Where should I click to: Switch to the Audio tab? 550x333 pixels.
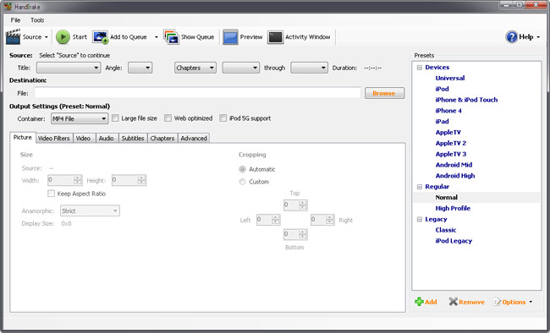click(x=106, y=138)
